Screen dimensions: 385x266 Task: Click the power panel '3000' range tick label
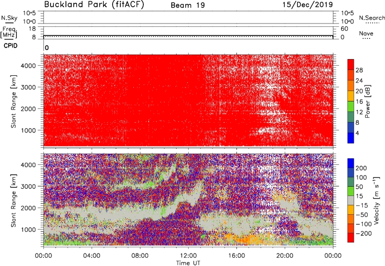(x=28, y=87)
